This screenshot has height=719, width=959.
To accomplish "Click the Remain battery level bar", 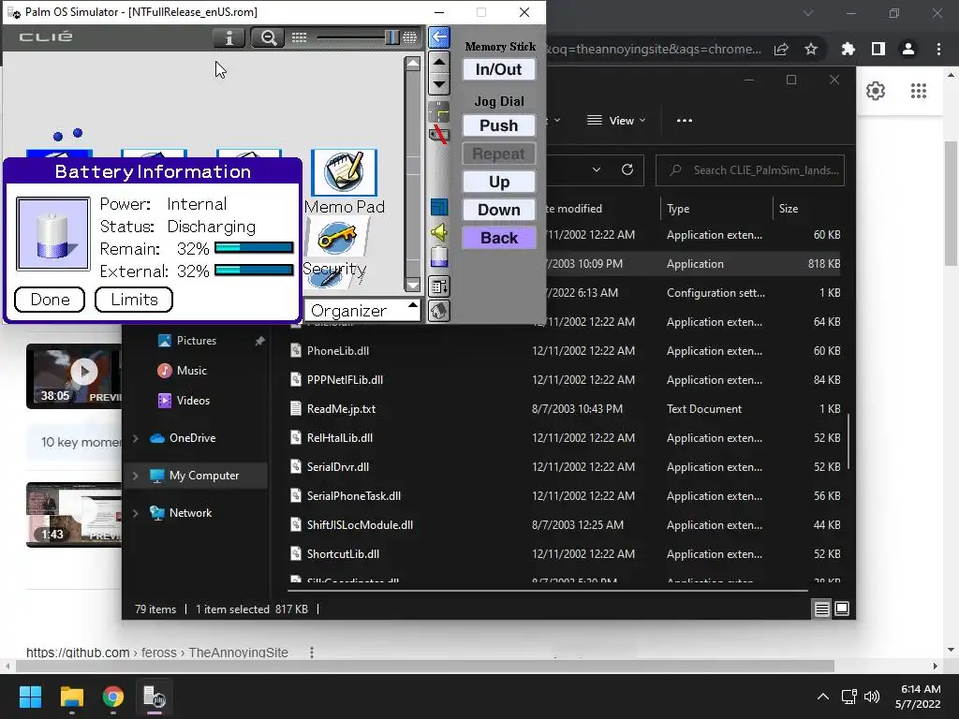I will point(254,247).
